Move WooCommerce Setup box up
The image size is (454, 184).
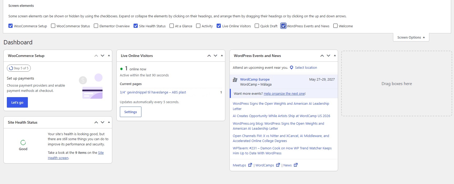point(96,56)
